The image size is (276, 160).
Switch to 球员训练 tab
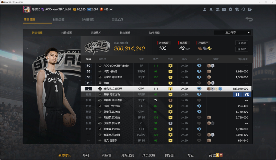click(88, 19)
